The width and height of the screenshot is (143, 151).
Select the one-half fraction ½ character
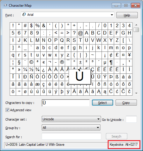click(31, 70)
